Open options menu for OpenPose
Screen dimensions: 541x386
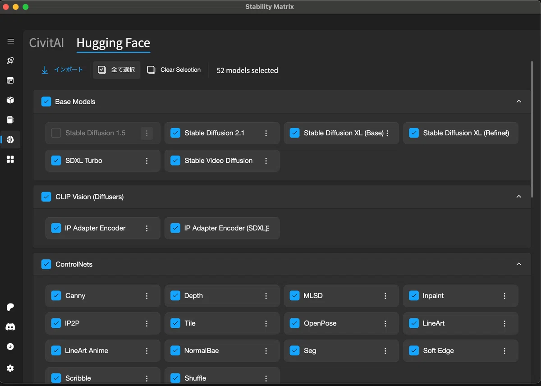tap(385, 323)
